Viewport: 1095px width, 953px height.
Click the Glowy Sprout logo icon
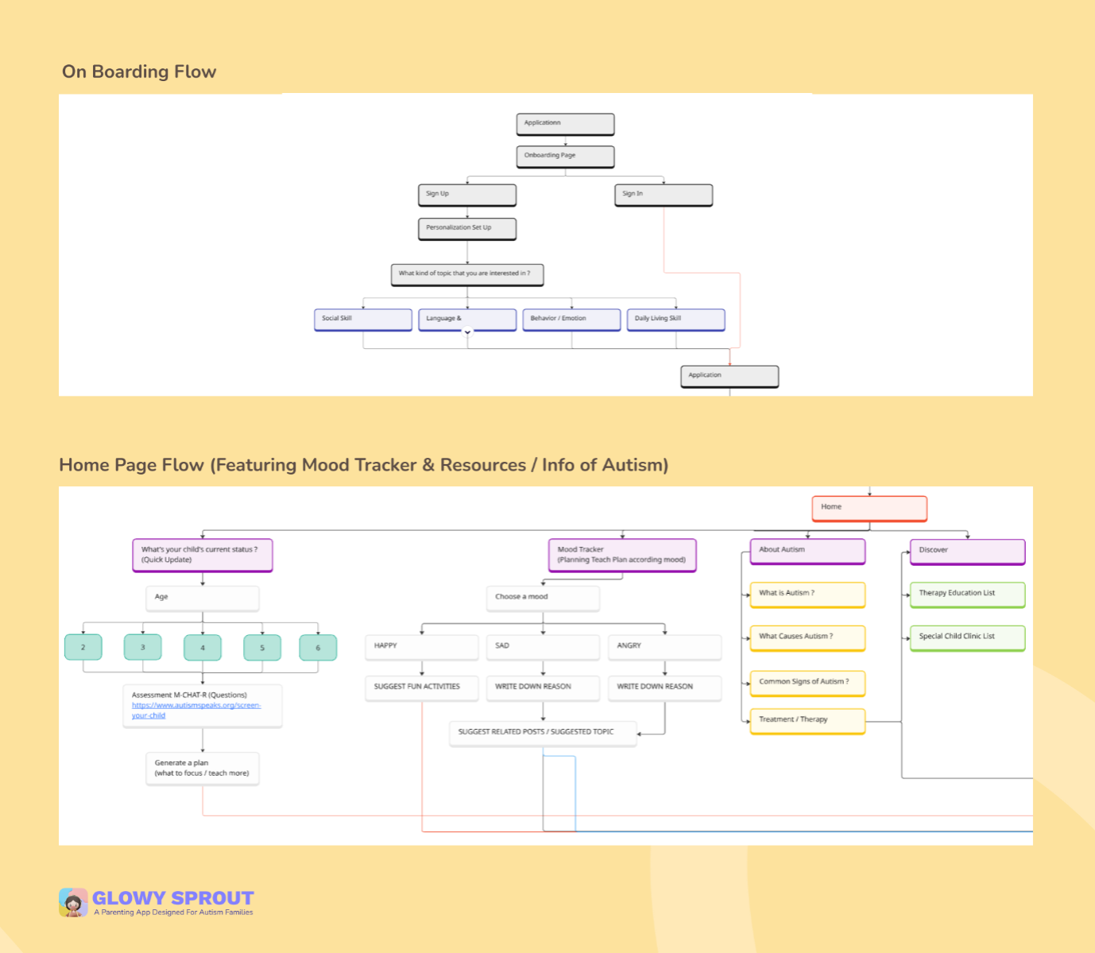point(73,903)
